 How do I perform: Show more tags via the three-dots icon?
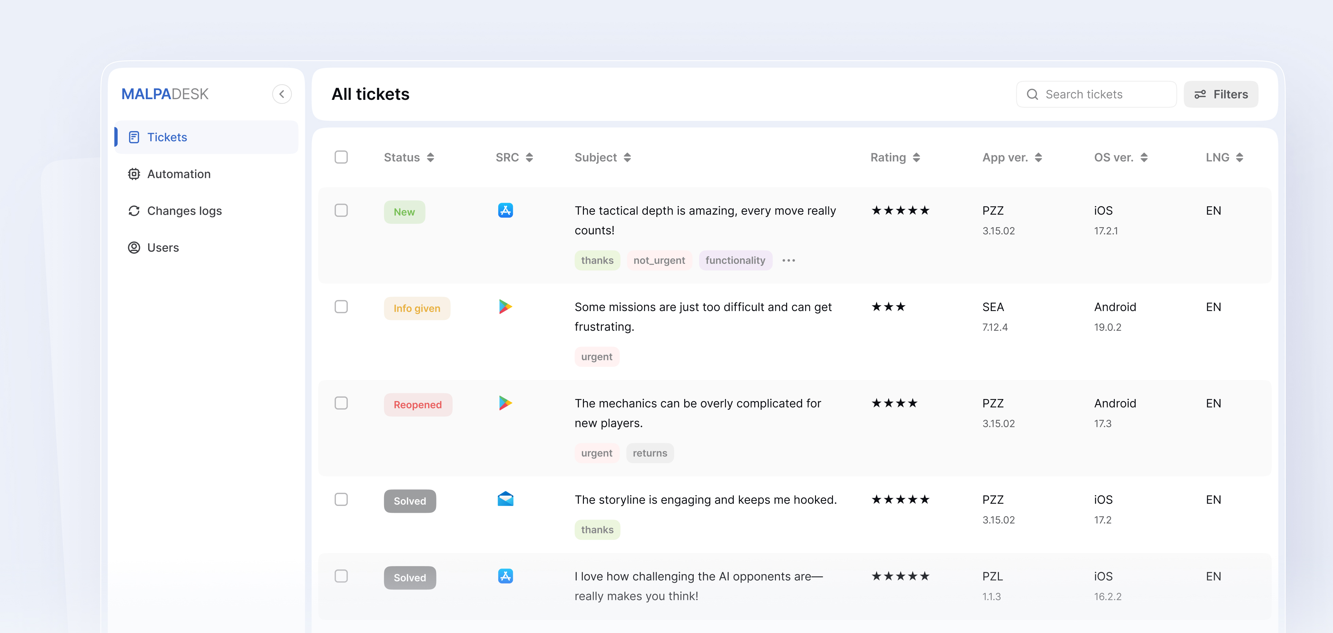click(788, 260)
